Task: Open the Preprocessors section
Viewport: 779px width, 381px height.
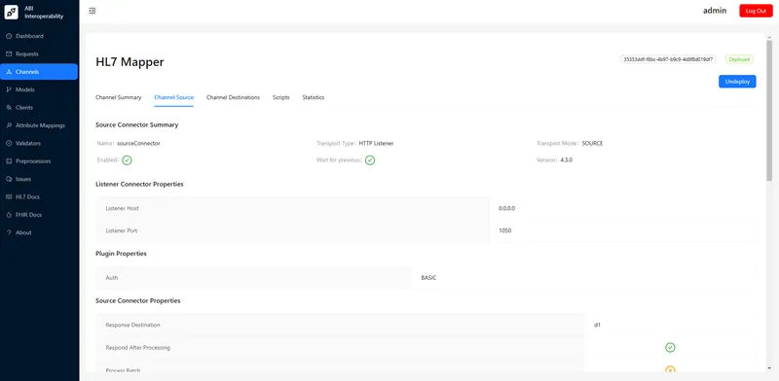Action: coord(39,161)
